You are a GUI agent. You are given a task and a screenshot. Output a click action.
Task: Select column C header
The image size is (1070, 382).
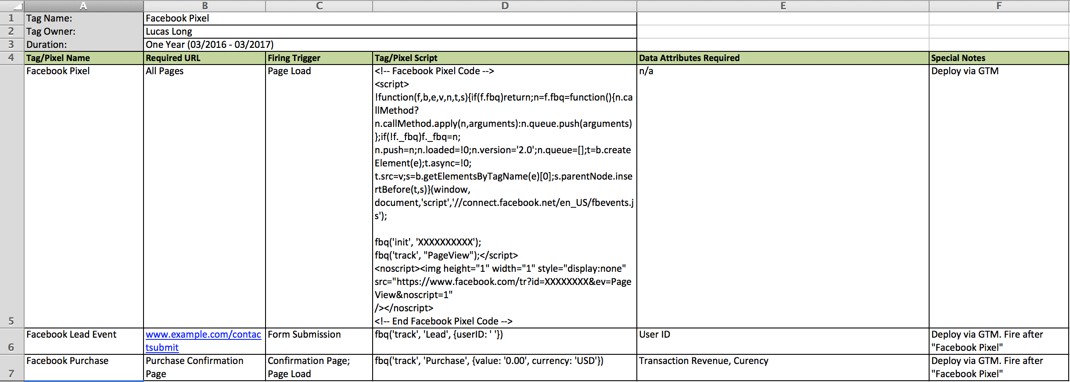[x=319, y=6]
